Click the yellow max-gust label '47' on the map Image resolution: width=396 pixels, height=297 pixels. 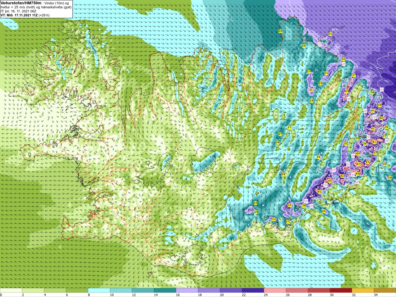pos(359,164)
